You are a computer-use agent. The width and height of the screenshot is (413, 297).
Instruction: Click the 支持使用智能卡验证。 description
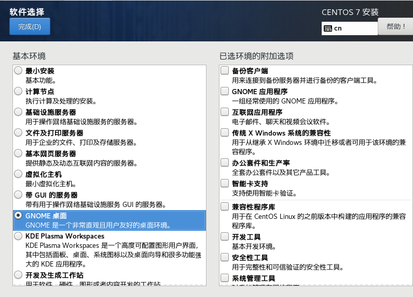(265, 194)
